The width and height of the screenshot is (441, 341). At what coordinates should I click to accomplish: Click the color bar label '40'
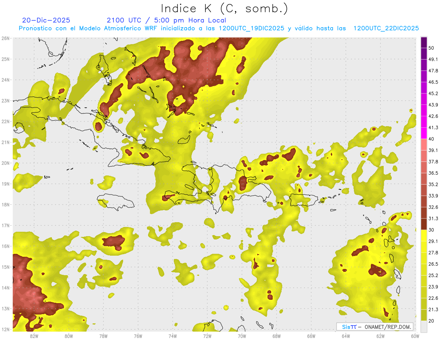[431, 139]
